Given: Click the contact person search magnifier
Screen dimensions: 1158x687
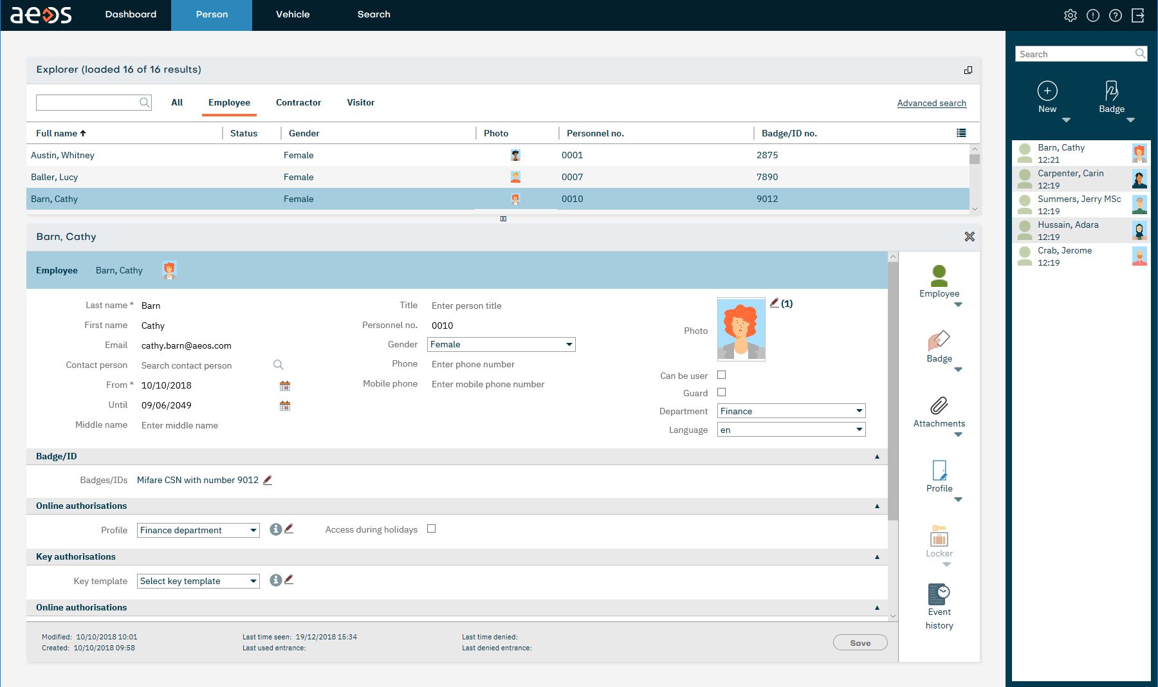Looking at the screenshot, I should (279, 365).
